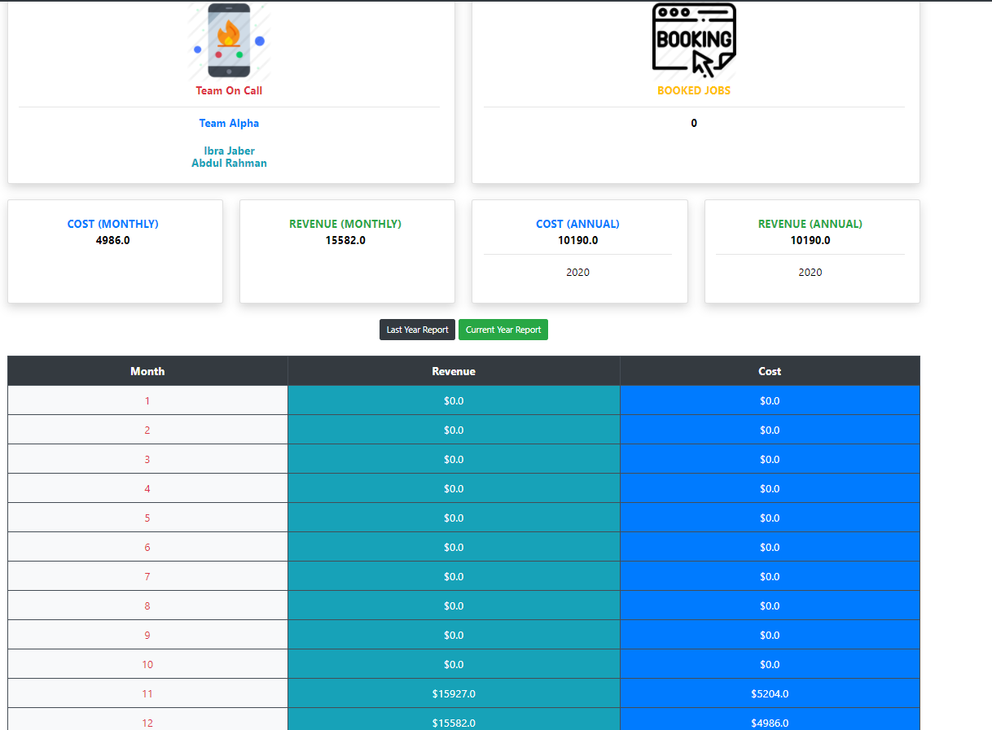Select the blue dot beside the phone icon
The image size is (992, 730).
click(260, 41)
